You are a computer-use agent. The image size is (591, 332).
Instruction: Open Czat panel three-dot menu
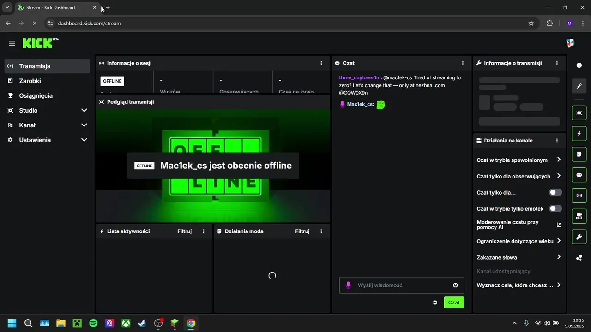tap(463, 63)
